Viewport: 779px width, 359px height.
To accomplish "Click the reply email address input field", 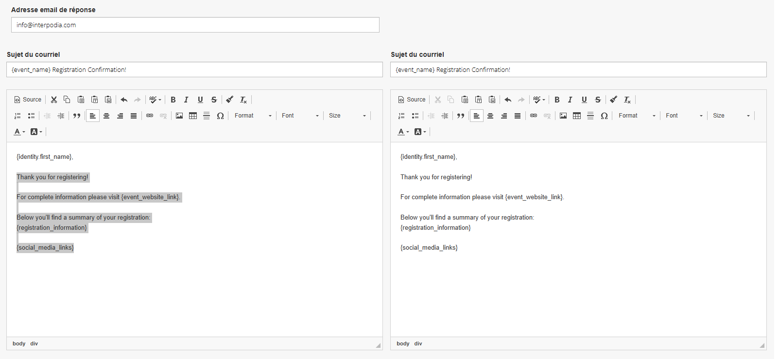I will (x=195, y=25).
